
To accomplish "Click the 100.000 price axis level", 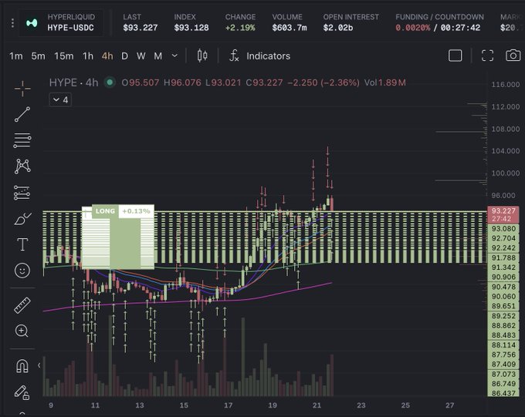I will coord(505,173).
